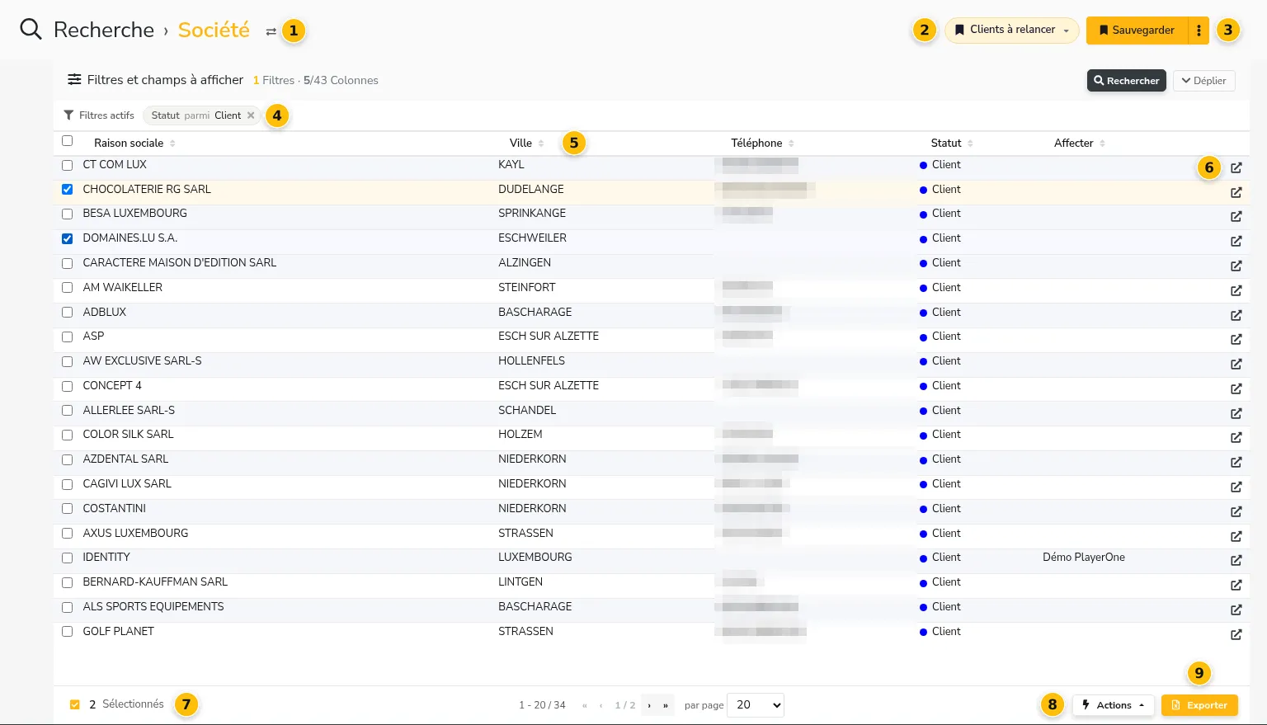
Task: Sort by Raison sociale column arrows
Action: [x=172, y=144]
